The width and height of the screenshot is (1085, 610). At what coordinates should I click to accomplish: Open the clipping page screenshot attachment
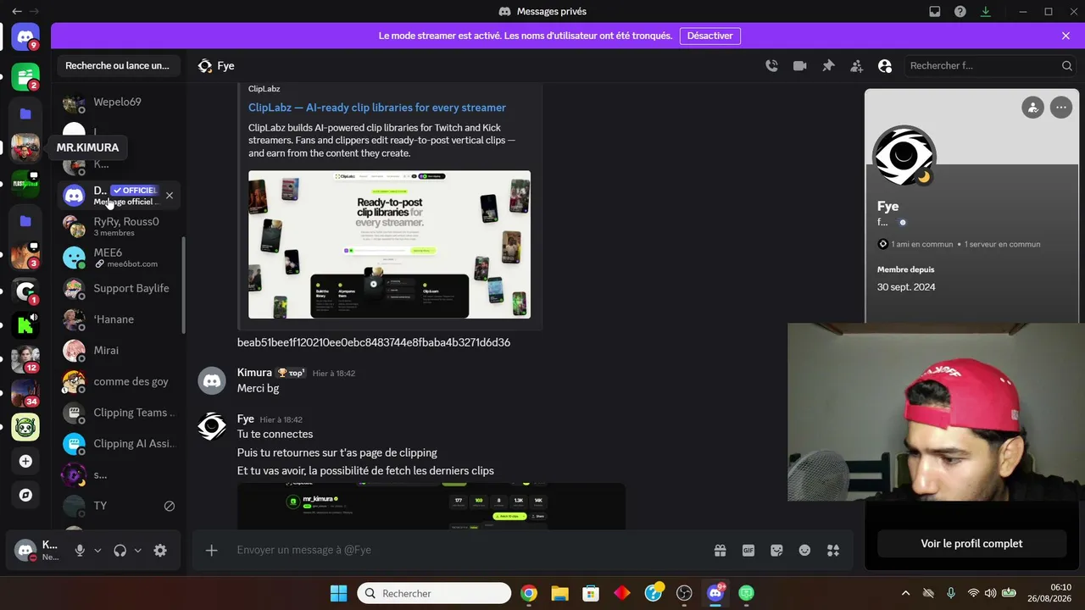pyautogui.click(x=431, y=507)
